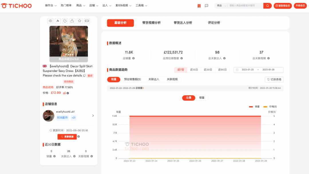Screen dimensions: 309x174
Task: Select the 近30日 range option
Action: point(208,70)
